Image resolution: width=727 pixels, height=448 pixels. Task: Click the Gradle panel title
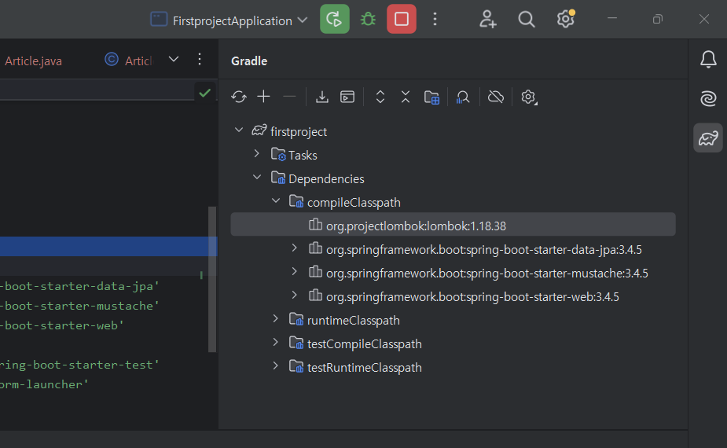click(249, 61)
